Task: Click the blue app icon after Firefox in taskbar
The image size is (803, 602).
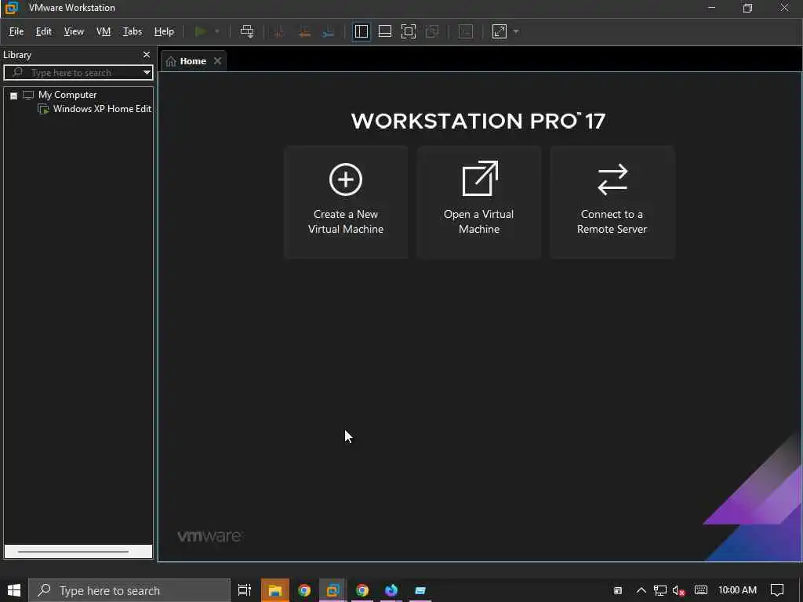Action: click(x=420, y=590)
